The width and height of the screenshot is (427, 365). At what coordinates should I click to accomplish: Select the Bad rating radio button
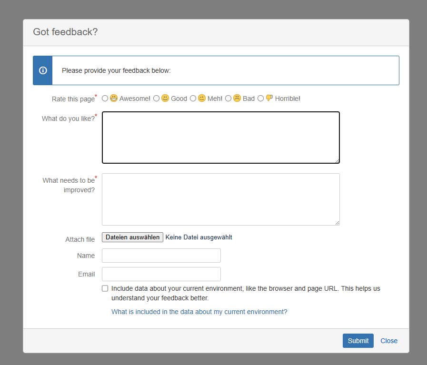[228, 98]
